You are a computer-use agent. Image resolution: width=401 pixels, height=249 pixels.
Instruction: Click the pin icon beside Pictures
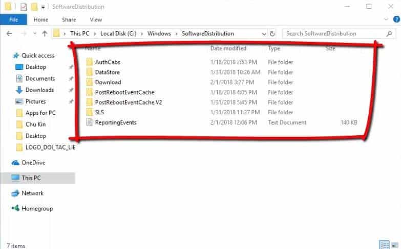pos(71,102)
